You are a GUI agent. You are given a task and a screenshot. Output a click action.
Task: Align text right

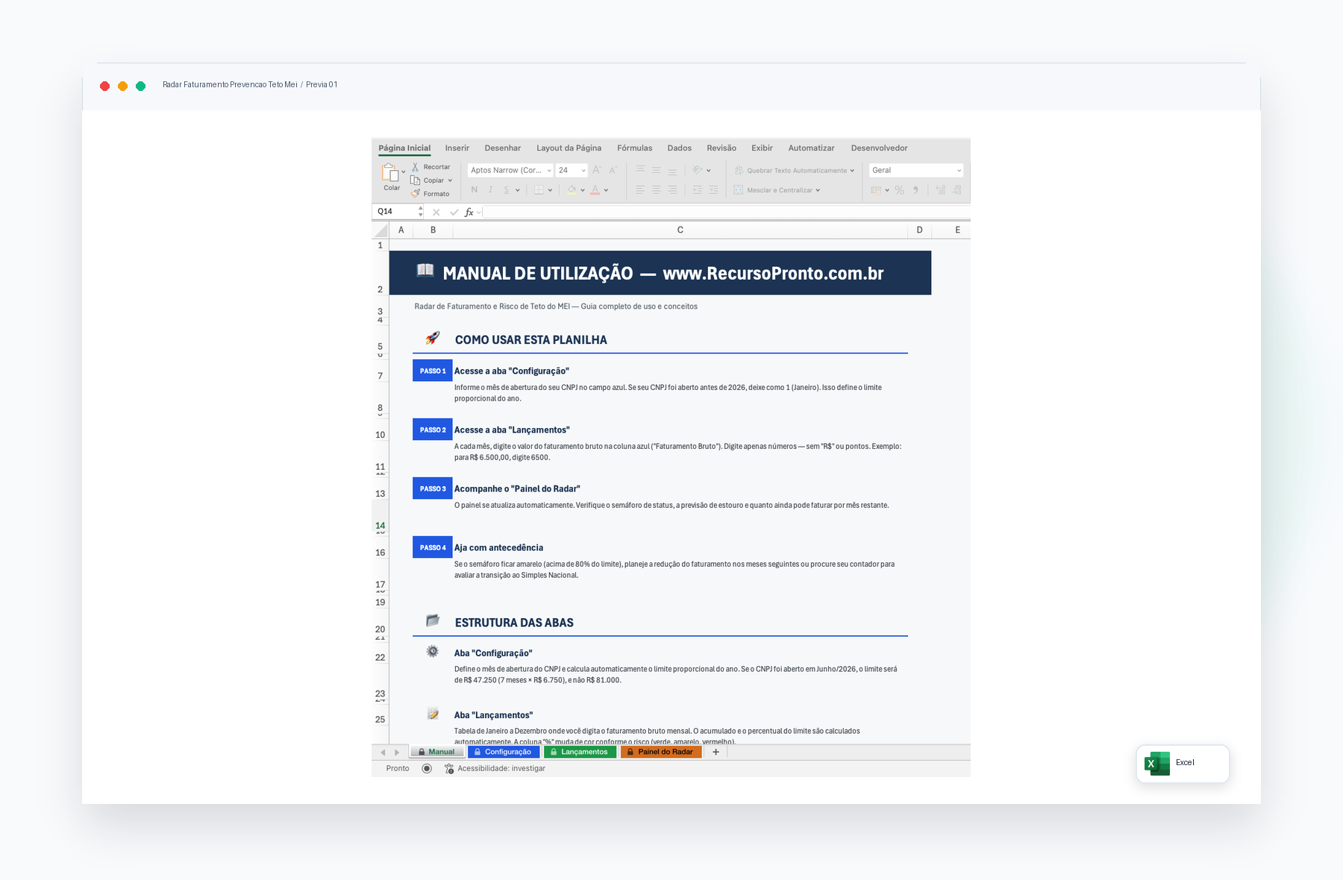coord(672,190)
